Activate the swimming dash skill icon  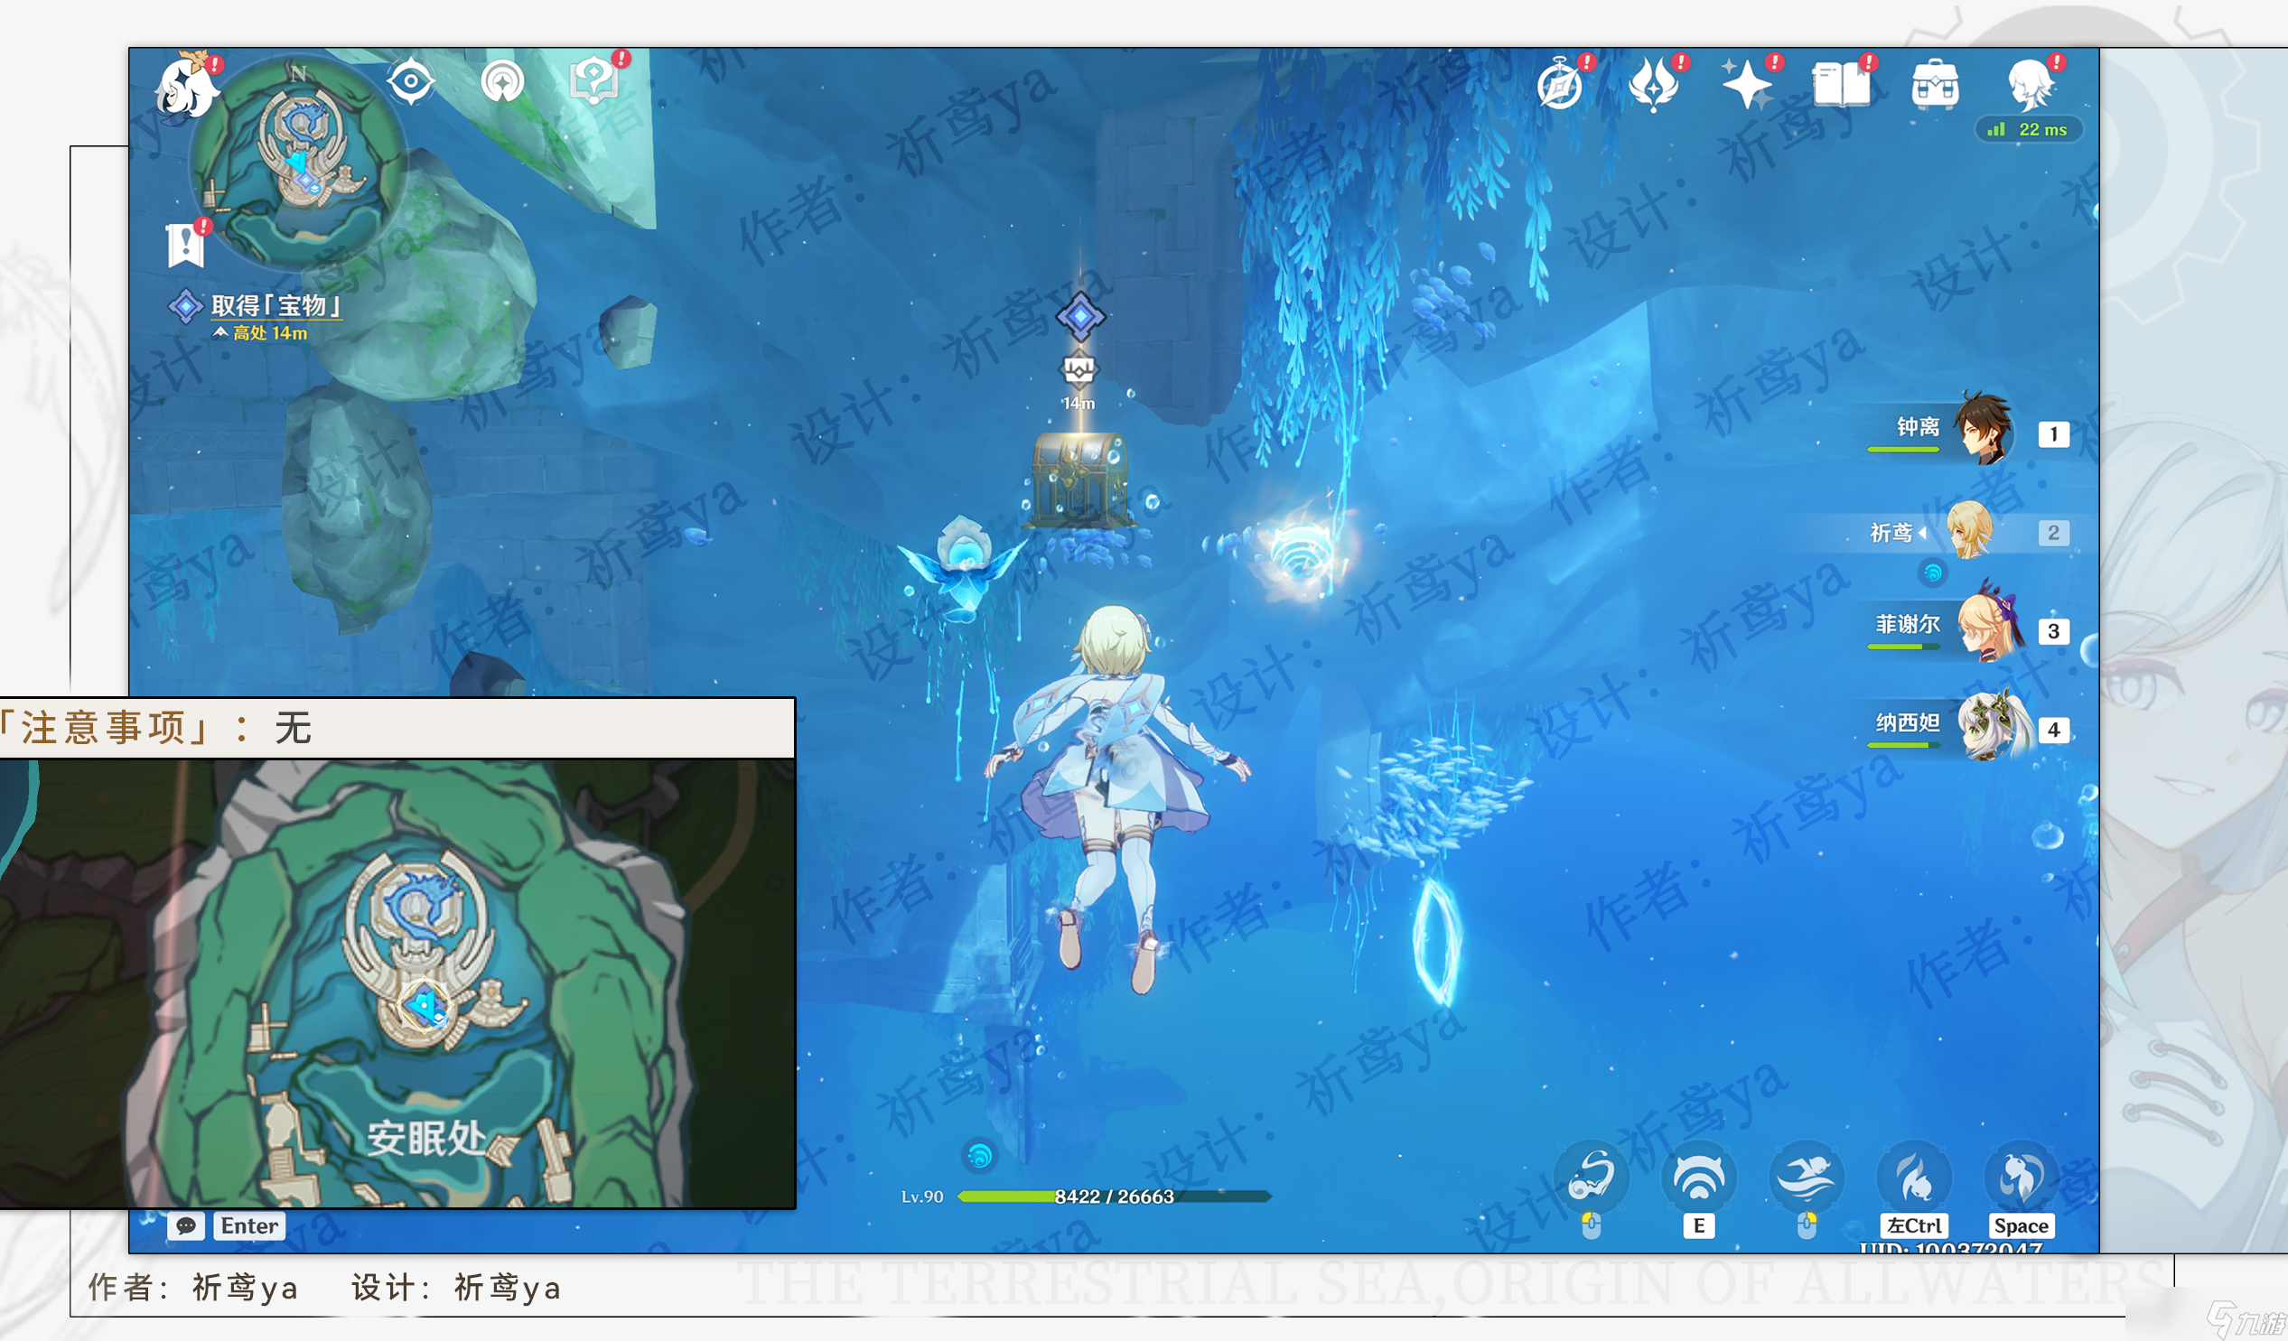[x=1807, y=1177]
